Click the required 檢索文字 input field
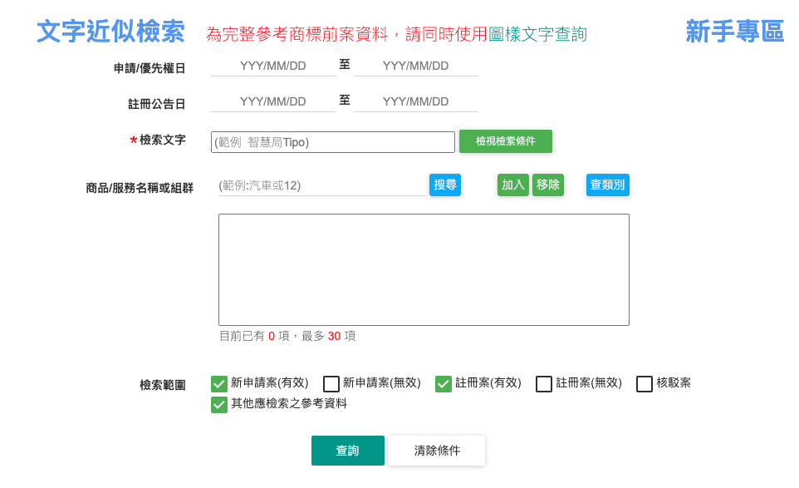Image resolution: width=799 pixels, height=488 pixels. [x=332, y=141]
